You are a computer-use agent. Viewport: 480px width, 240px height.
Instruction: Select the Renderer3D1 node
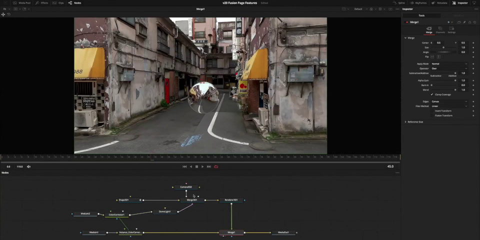pos(231,200)
